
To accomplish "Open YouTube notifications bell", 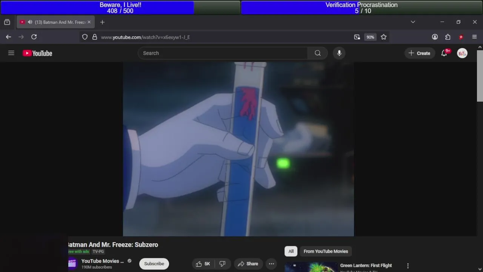I will pyautogui.click(x=444, y=53).
